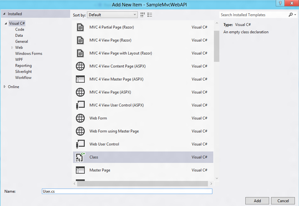Click the MVC 4 View Content Page globe icon
299x206 pixels.
(80, 66)
